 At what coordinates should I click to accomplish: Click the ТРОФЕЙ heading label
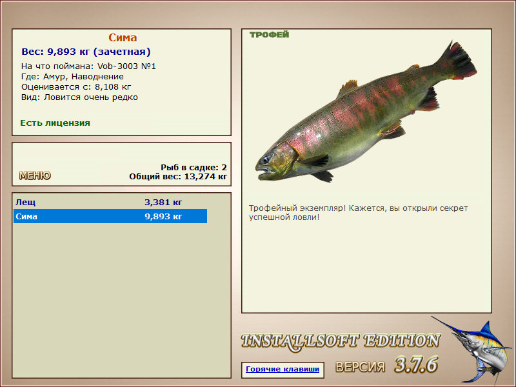pos(269,35)
